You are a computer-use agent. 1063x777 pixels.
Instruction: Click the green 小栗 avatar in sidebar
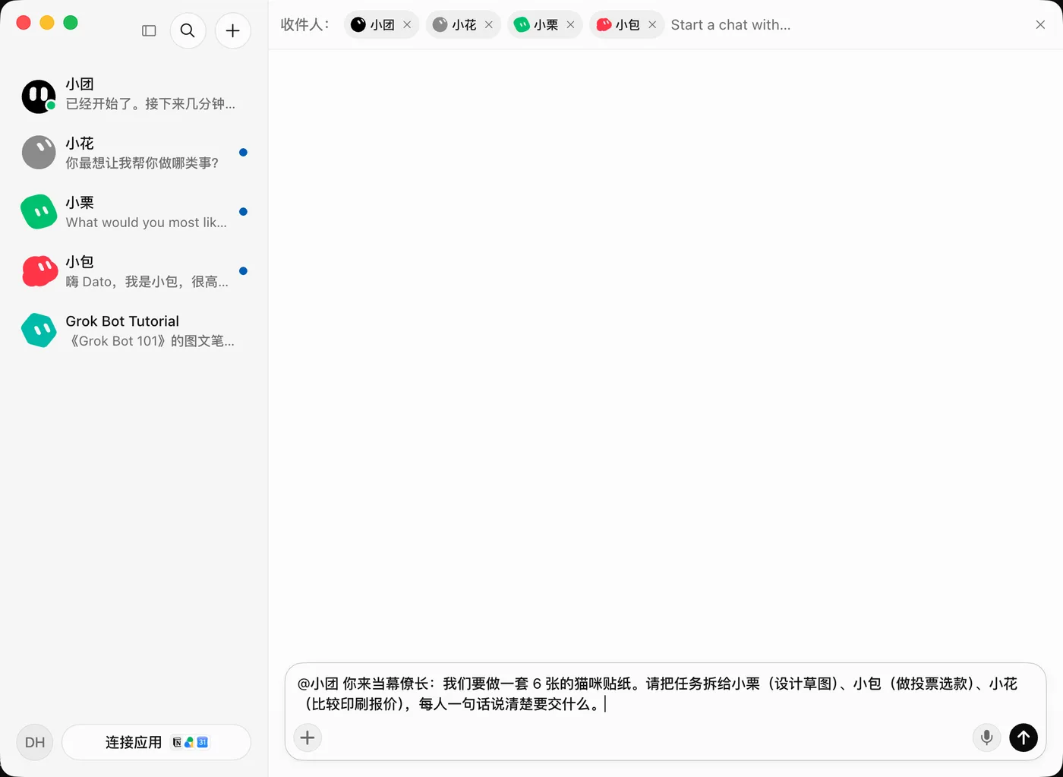(x=39, y=212)
